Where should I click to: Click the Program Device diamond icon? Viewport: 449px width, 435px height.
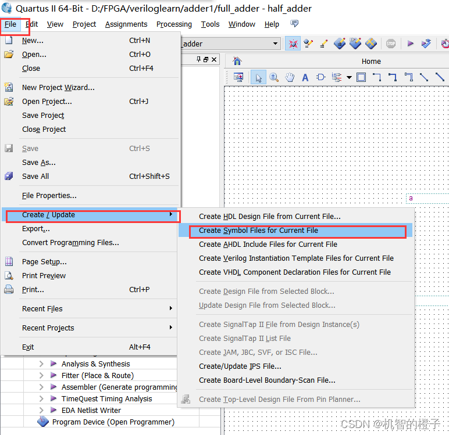[43, 422]
